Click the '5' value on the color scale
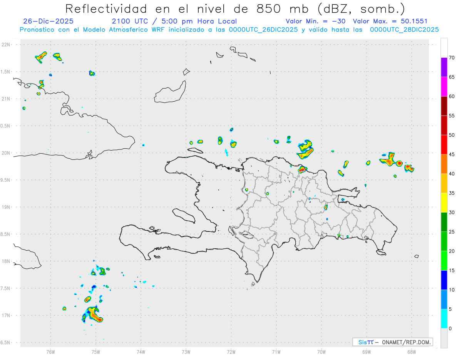The image size is (462, 357). [x=450, y=309]
